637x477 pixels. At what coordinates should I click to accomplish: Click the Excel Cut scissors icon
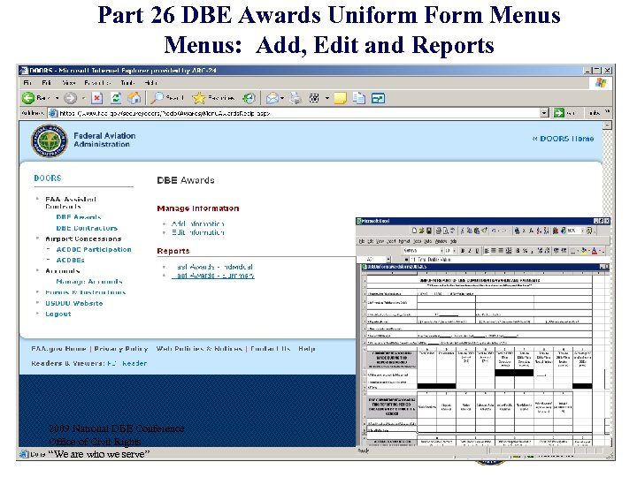coord(463,231)
